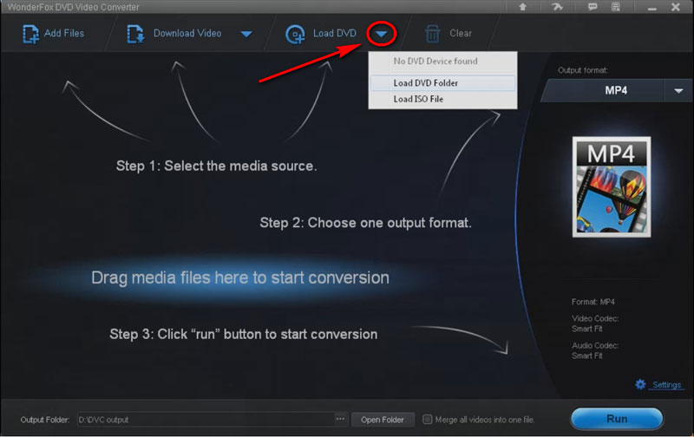Click the Add Files icon
Image resolution: width=694 pixels, height=437 pixels.
tap(30, 34)
